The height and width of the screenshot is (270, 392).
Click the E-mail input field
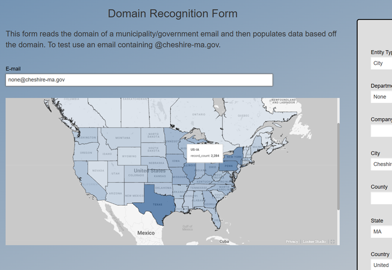coord(139,80)
